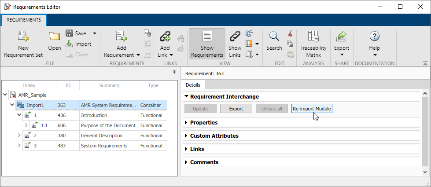Open the Add Requirement dropdown
Screen dimensions: 431x187
click(x=138, y=55)
